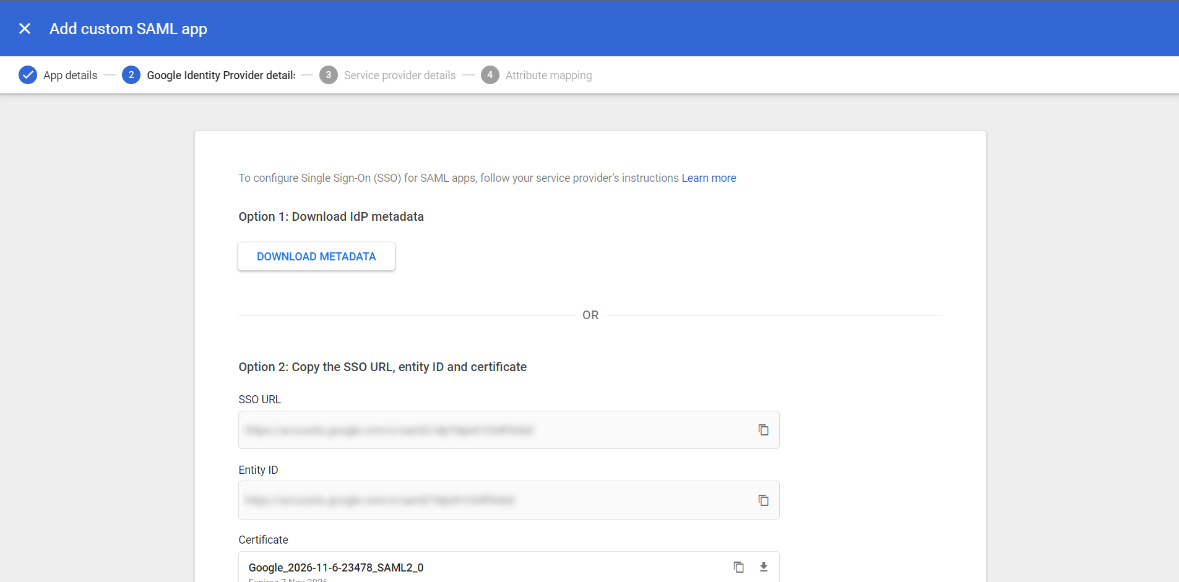
Task: Jump to Service provider details step
Action: point(400,75)
